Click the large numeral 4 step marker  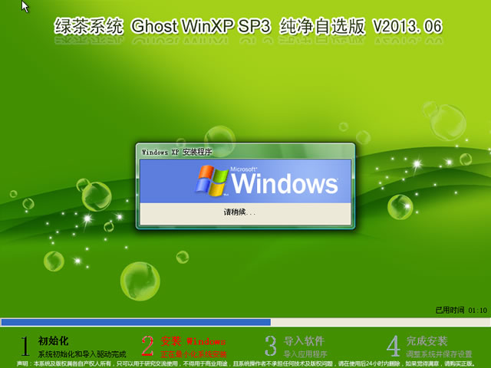click(394, 346)
